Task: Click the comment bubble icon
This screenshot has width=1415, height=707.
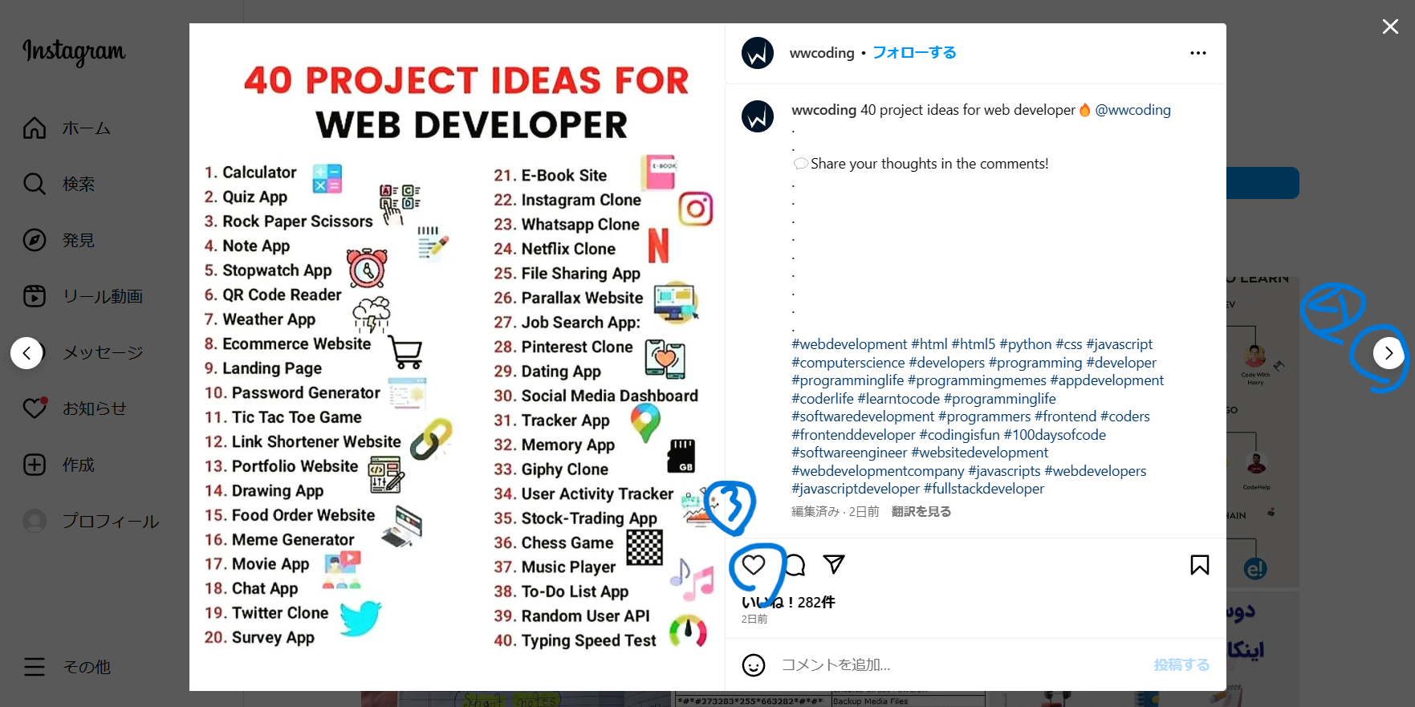Action: click(x=795, y=565)
